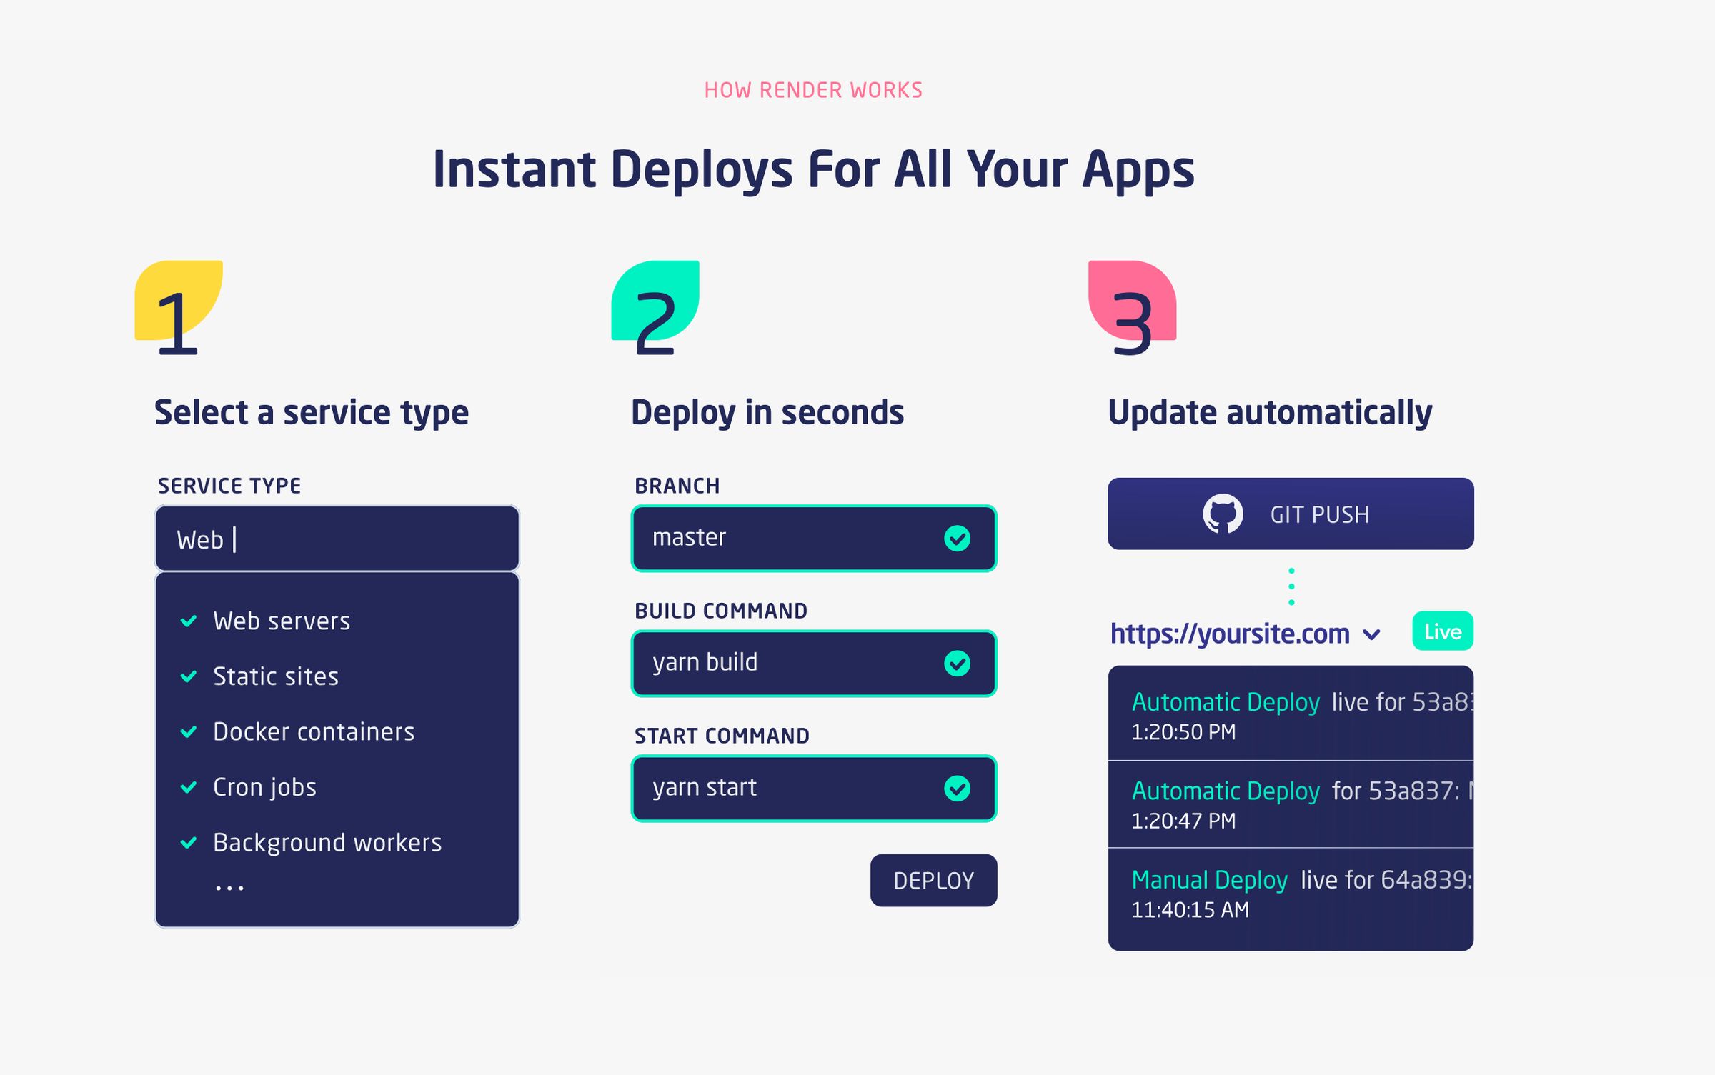Select the checkmark next to Docker containers

189,732
